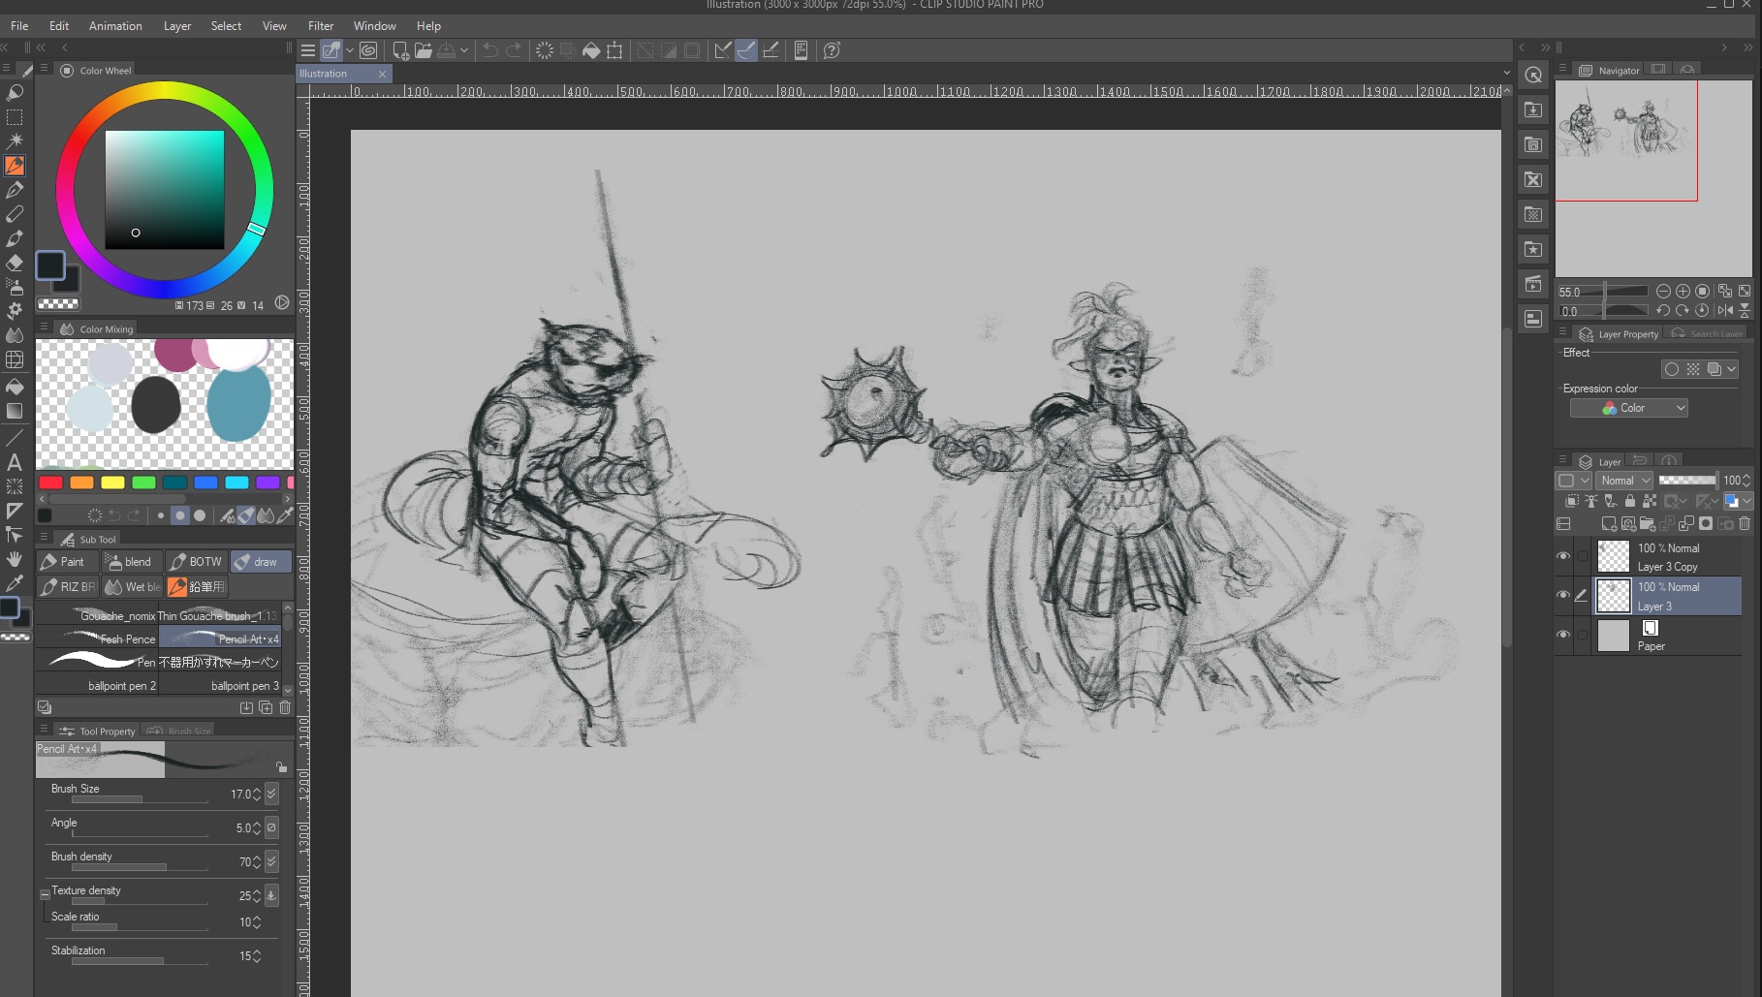The image size is (1762, 997).
Task: Open blending mode Normal dropdown
Action: click(1625, 481)
